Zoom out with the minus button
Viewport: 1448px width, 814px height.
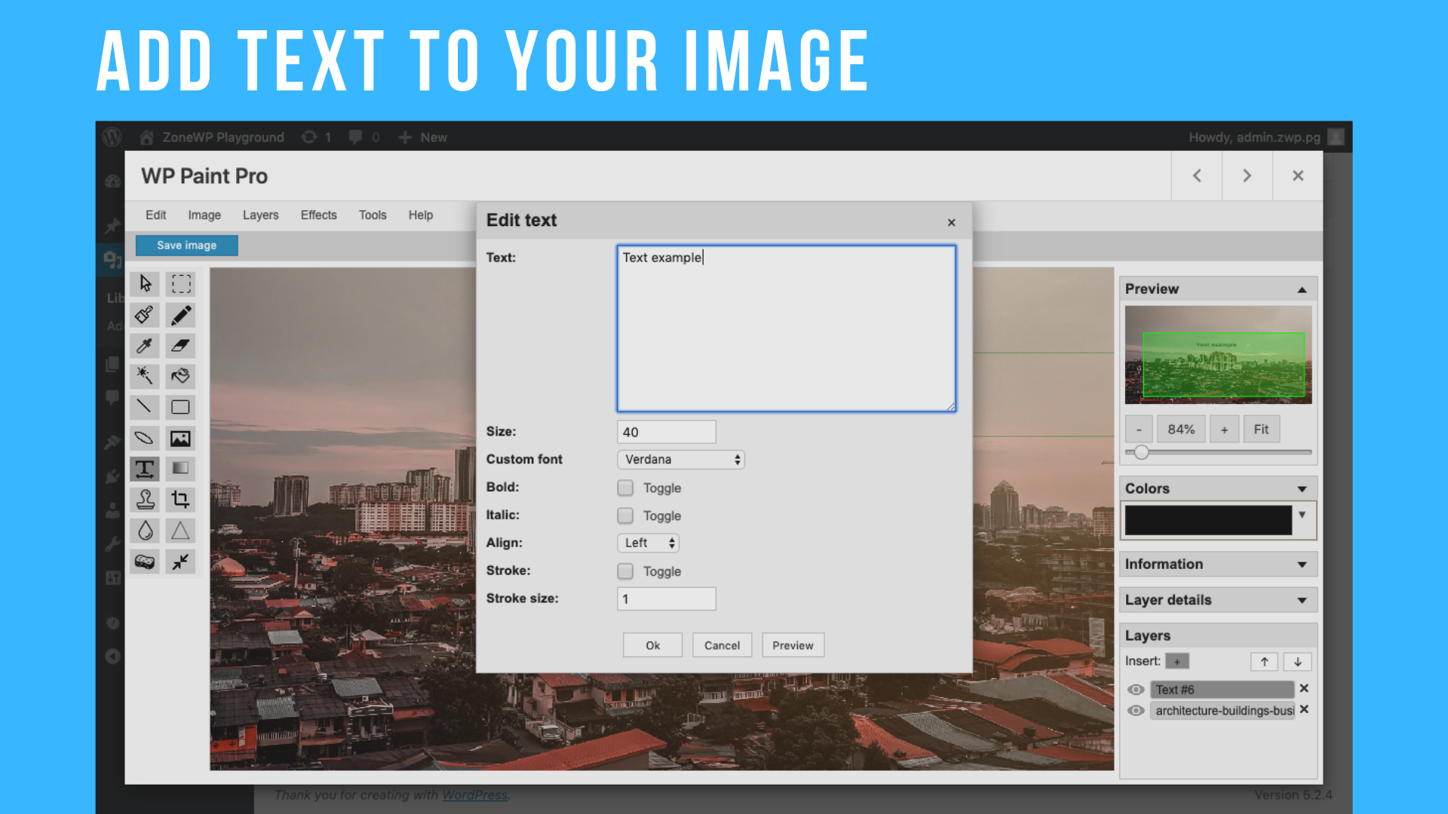pos(1140,430)
